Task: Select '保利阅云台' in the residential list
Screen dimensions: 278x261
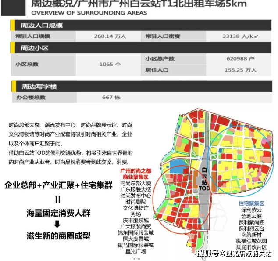Action: tap(251, 228)
